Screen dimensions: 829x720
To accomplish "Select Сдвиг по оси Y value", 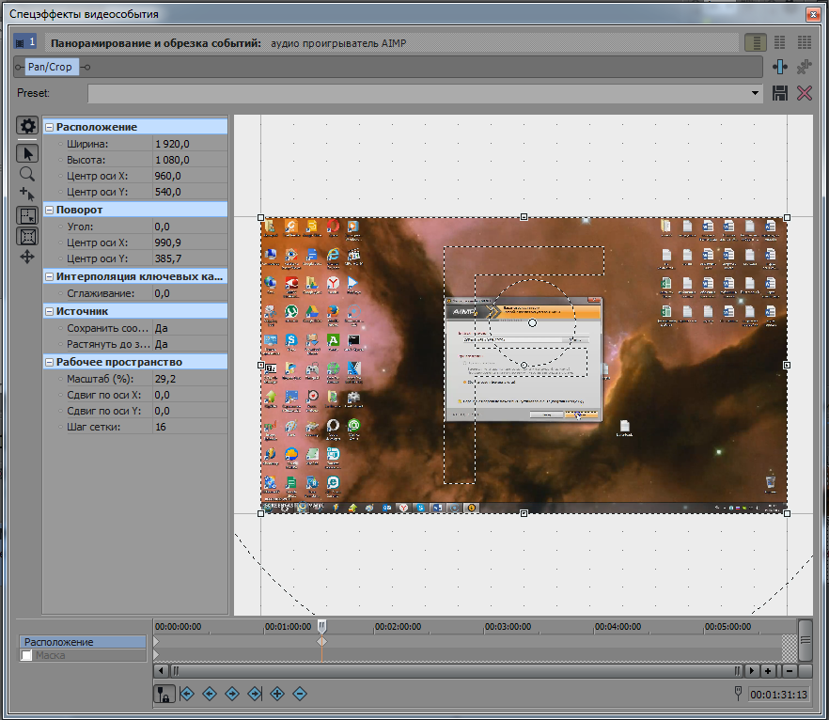I will 190,411.
